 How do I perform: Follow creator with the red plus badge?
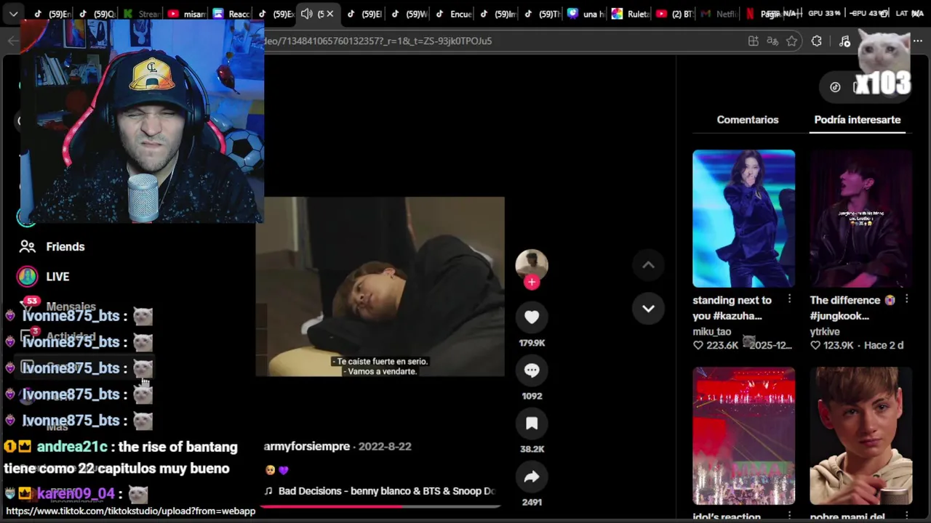point(532,283)
